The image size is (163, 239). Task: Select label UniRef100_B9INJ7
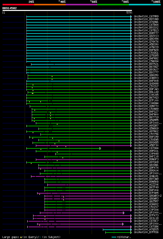click(x=146, y=70)
